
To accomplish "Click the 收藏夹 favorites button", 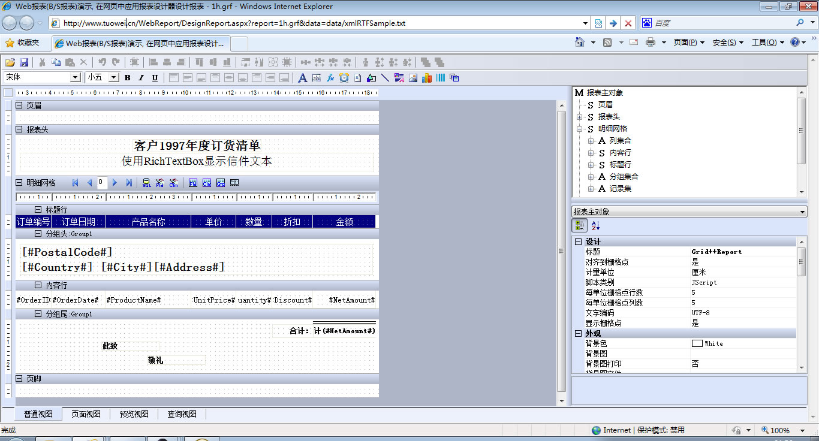I will pyautogui.click(x=22, y=43).
